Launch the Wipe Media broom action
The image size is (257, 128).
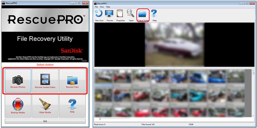[45, 106]
